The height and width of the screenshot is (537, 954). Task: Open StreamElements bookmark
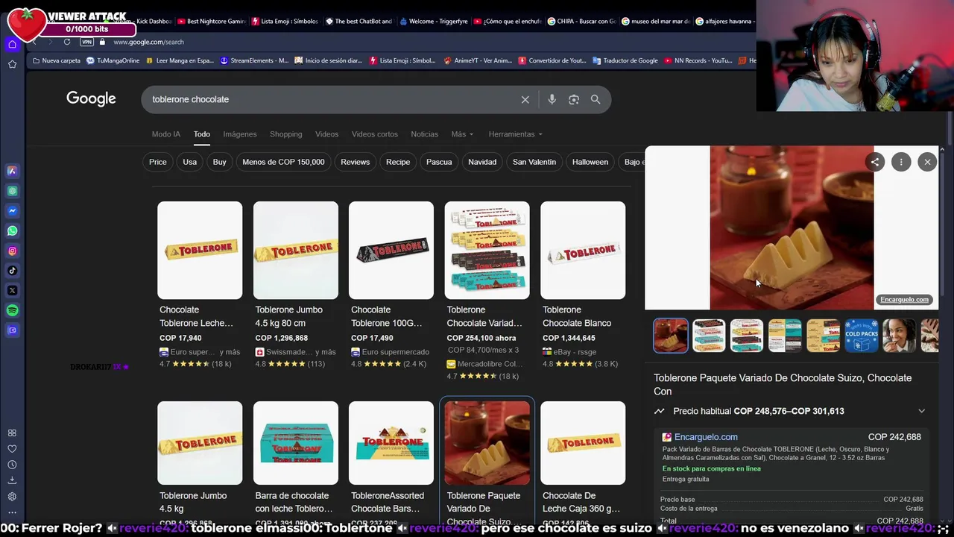(254, 60)
